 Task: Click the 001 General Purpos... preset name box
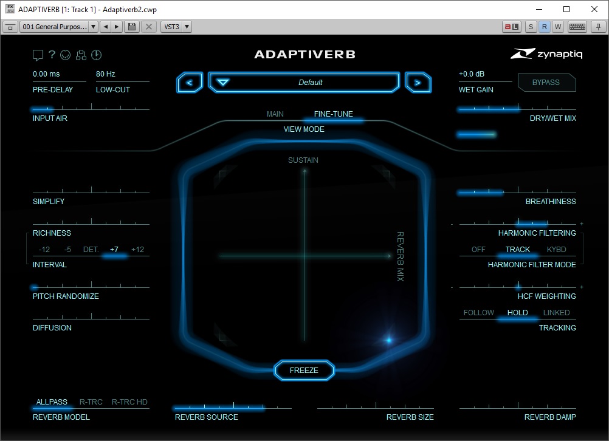pos(54,27)
